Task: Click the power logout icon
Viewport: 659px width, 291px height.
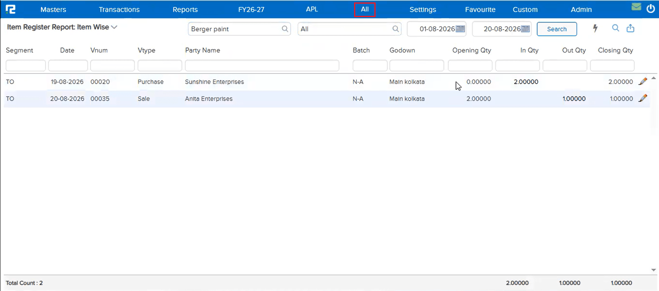Action: (650, 9)
